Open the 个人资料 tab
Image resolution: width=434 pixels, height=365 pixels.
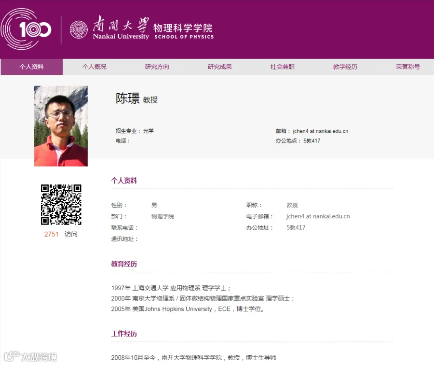click(31, 67)
